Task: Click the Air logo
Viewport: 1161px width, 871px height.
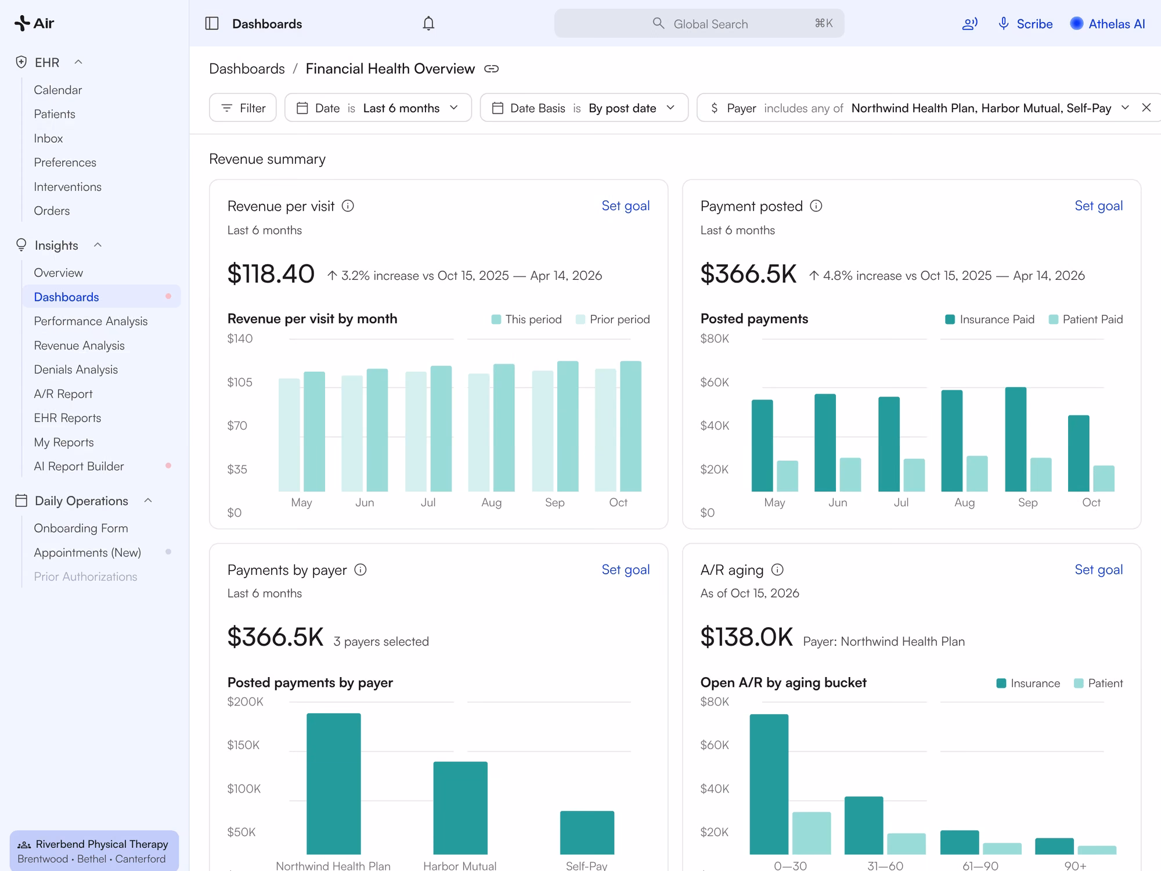Action: pos(34,23)
